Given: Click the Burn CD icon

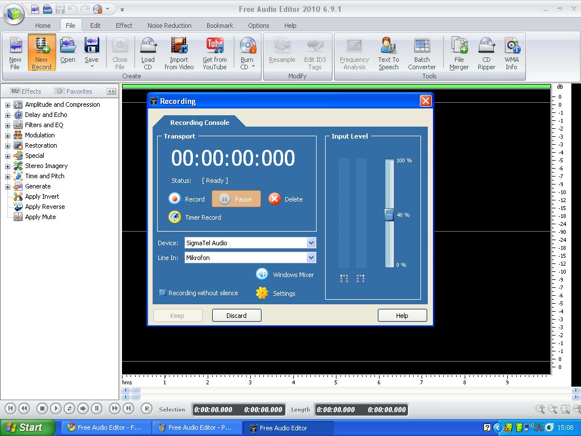Looking at the screenshot, I should click(x=248, y=45).
